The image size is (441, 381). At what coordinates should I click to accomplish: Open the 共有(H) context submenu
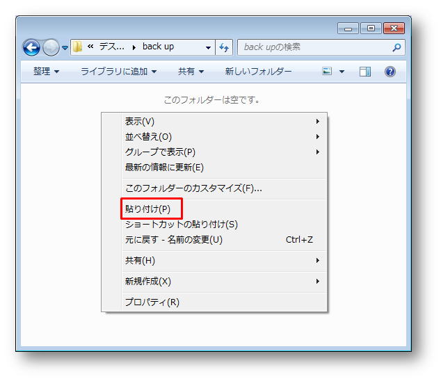click(225, 261)
